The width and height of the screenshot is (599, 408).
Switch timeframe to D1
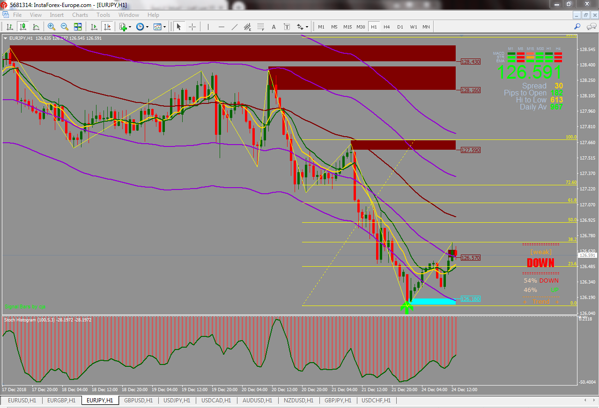point(400,27)
